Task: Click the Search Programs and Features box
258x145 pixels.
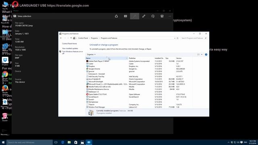Action: tap(193, 38)
